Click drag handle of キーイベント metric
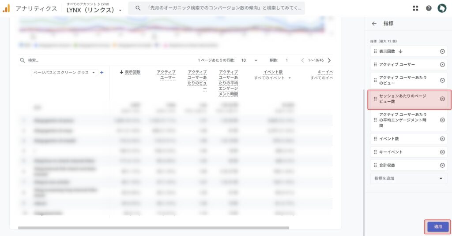Viewport: 452px width, 236px height. [x=375, y=152]
